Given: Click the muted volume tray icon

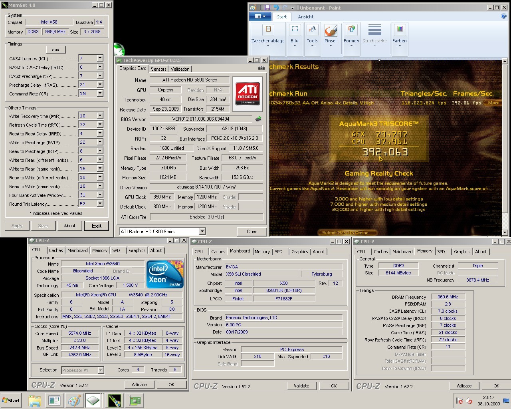Looking at the screenshot, I should [469, 401].
